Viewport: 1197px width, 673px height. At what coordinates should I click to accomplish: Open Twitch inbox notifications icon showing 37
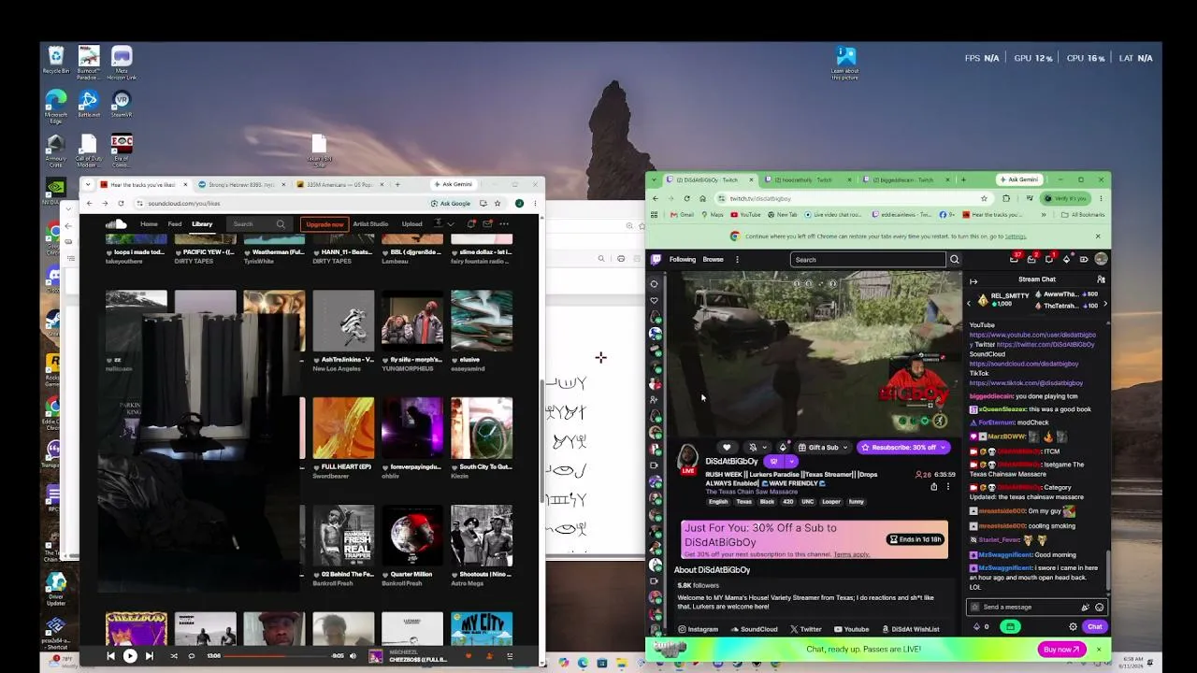[1016, 259]
